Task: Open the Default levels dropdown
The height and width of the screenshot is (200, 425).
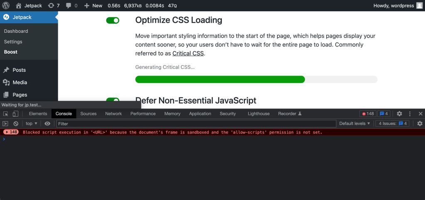Action: tap(354, 124)
